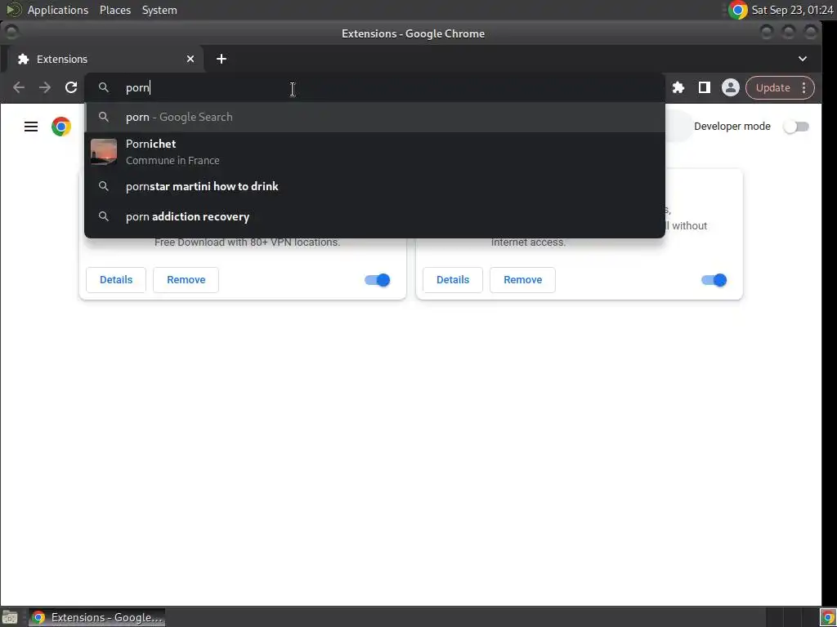Click the Update button in toolbar

(x=772, y=87)
